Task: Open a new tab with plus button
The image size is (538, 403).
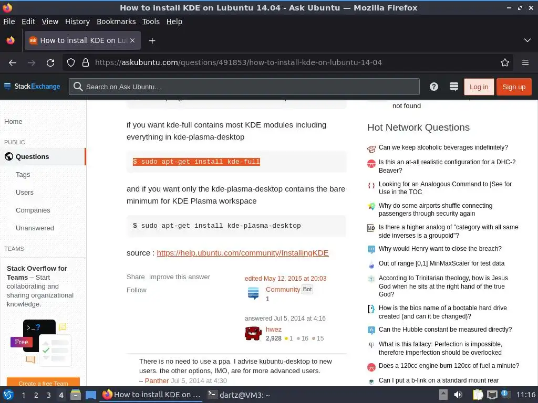Action: (152, 41)
